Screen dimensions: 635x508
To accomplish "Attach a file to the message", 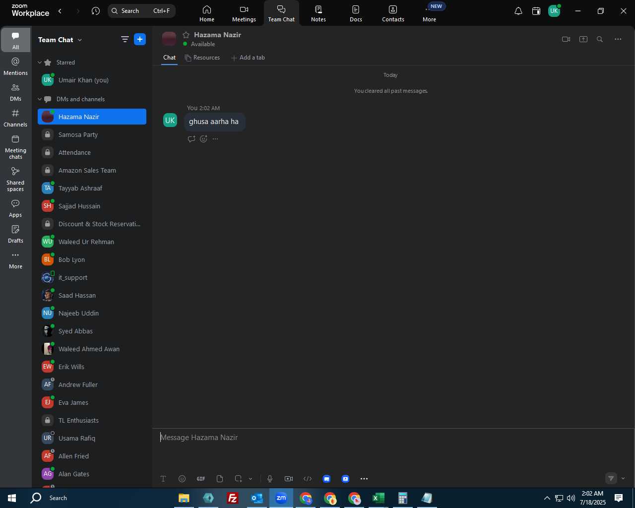I will [220, 479].
